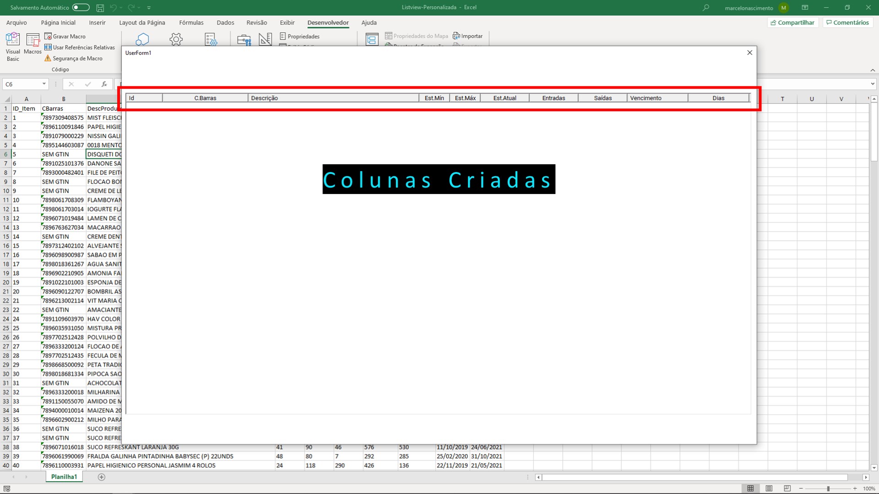
Task: Click the XML Source pane icon
Action: (x=372, y=39)
